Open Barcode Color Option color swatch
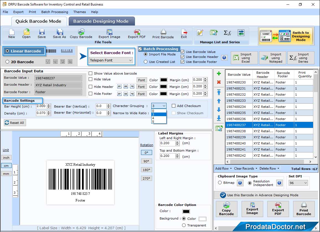 [186, 211]
